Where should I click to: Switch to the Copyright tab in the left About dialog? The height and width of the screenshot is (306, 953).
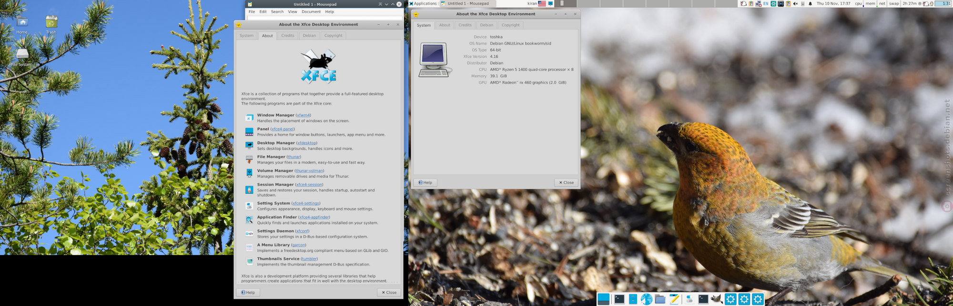[x=334, y=36]
